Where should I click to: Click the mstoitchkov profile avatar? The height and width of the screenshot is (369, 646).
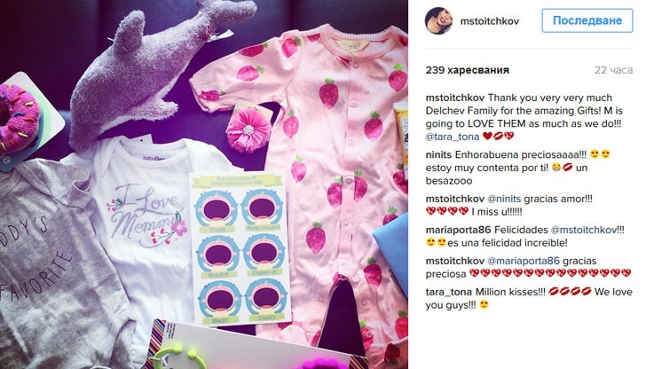pyautogui.click(x=438, y=20)
